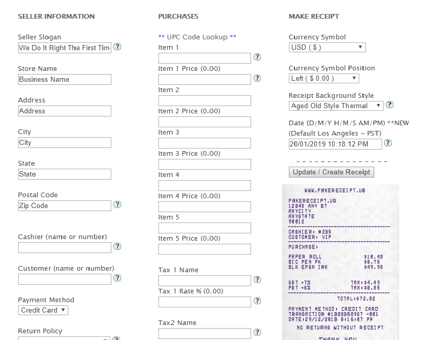Click into the Item 4 name field
The height and width of the screenshot is (340, 424).
[204, 185]
